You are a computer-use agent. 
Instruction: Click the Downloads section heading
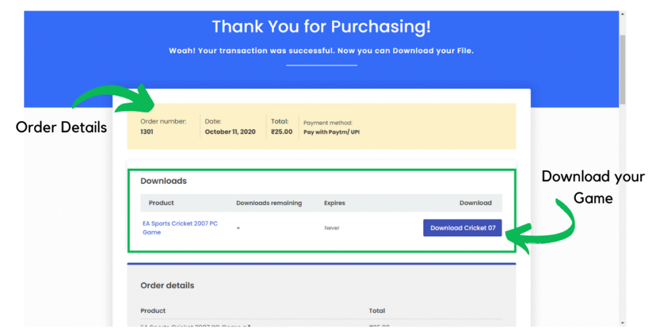[x=163, y=181]
